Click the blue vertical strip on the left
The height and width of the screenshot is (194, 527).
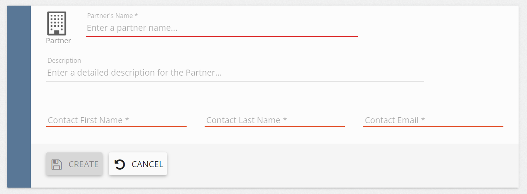point(19,96)
